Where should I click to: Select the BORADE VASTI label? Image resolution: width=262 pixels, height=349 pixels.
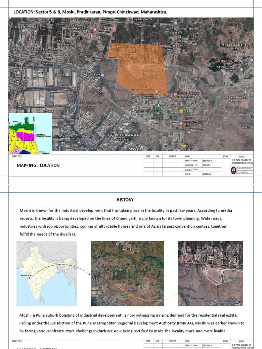tap(128, 46)
